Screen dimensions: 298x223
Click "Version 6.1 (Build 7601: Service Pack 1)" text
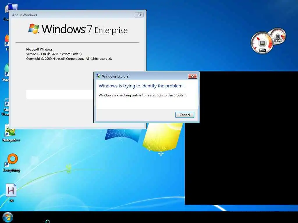click(x=54, y=54)
